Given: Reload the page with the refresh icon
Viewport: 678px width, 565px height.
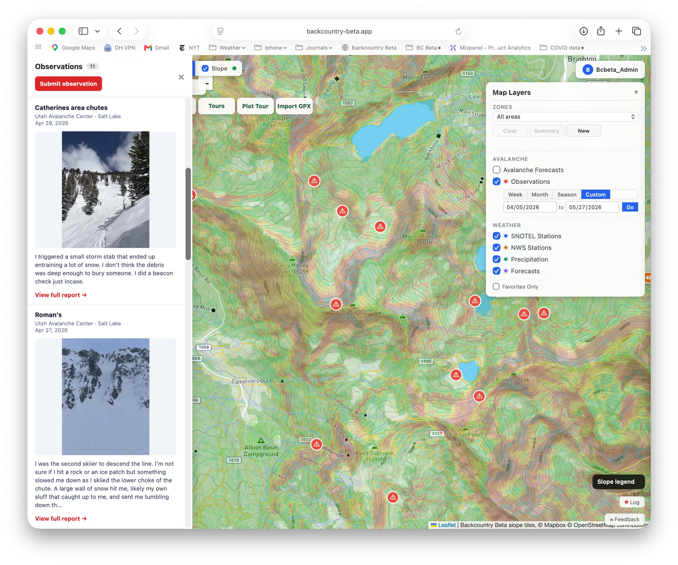Looking at the screenshot, I should tap(458, 31).
